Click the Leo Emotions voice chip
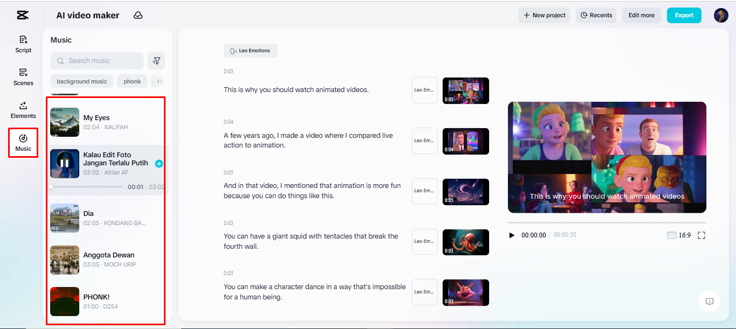The width and height of the screenshot is (736, 329). tap(251, 51)
